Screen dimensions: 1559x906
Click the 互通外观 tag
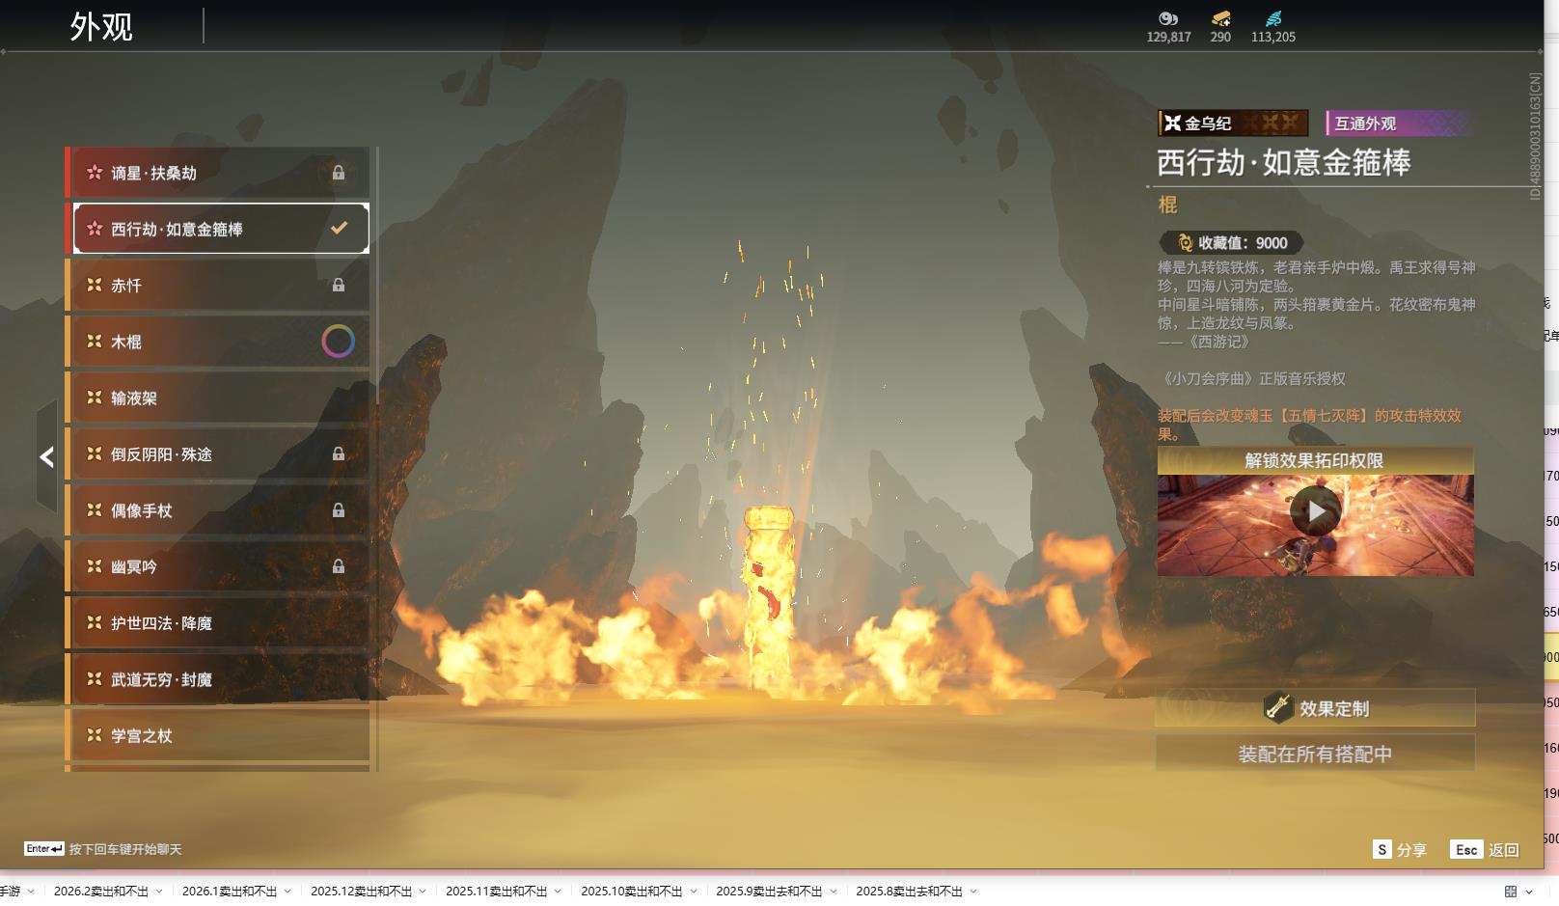pos(1400,124)
